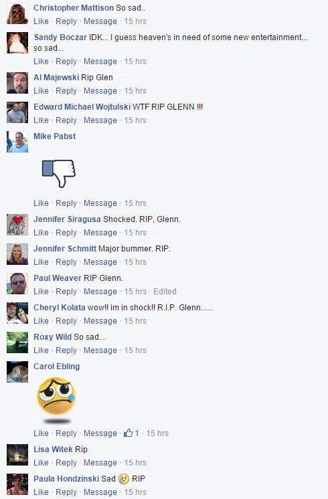Image resolution: width=328 pixels, height=499 pixels.
Task: Click the 15 hrs timestamp on Roxy Wild's comment
Action: point(135,351)
